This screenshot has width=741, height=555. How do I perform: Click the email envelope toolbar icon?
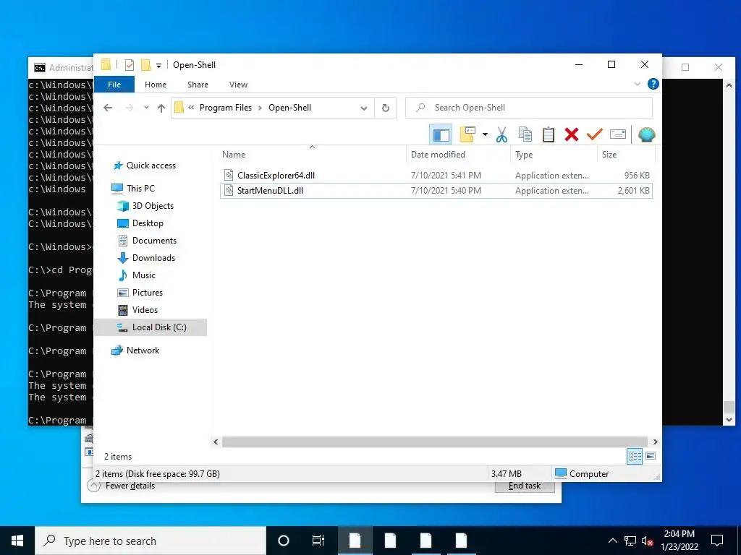[x=618, y=135]
